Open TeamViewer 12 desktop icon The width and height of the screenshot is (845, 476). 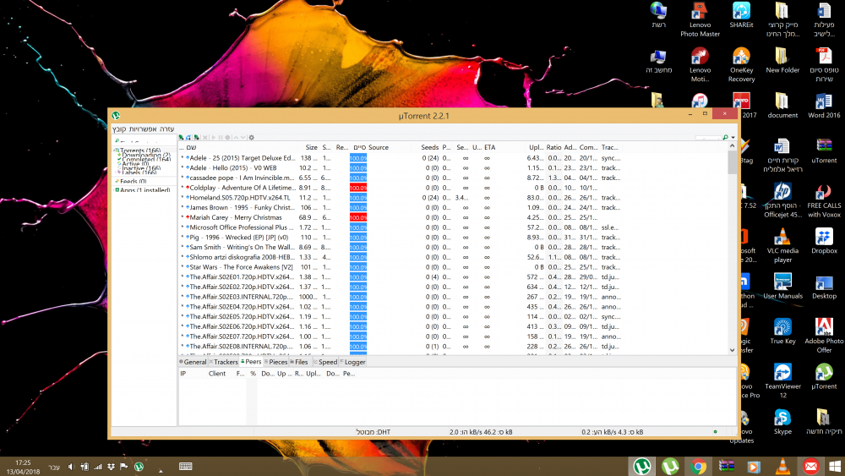point(782,381)
